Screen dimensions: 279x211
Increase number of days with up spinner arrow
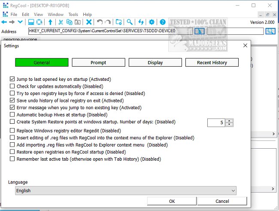(x=229, y=121)
